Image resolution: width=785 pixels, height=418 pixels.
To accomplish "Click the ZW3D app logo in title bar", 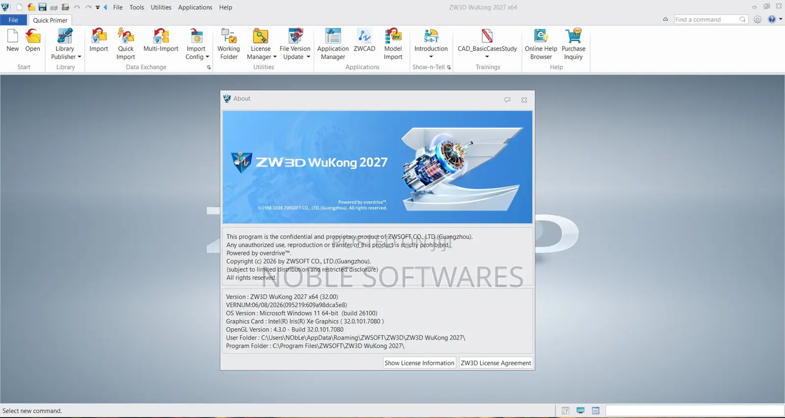I will tap(5, 7).
